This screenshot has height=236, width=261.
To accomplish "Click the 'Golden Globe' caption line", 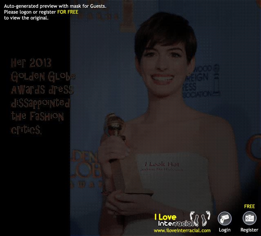I will 43,77.
